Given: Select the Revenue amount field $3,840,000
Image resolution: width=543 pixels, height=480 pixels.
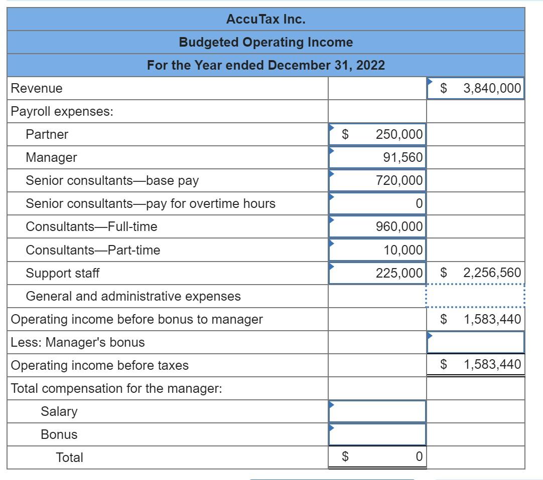Looking at the screenshot, I should [x=475, y=88].
